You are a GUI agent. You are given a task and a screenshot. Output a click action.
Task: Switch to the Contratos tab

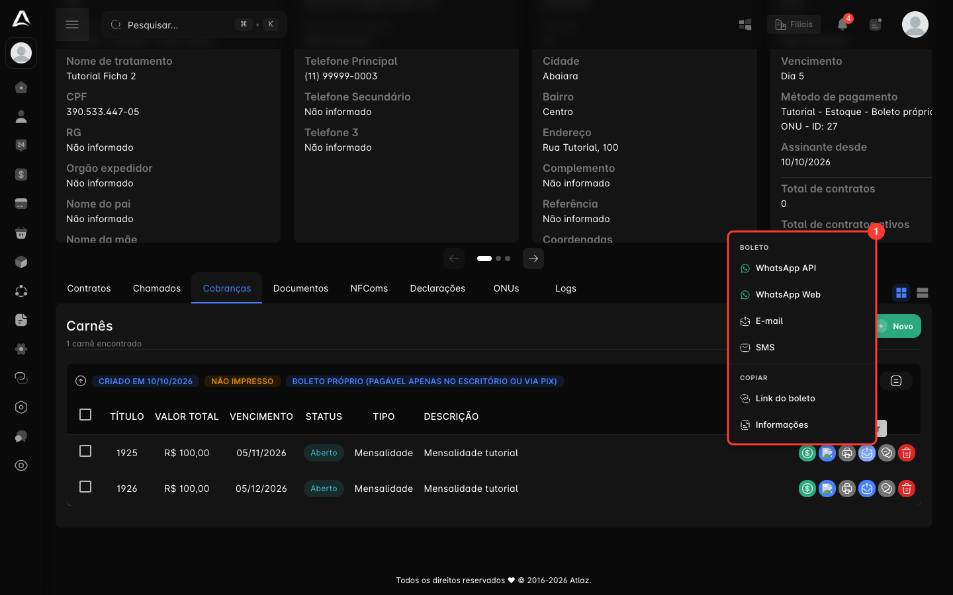coord(89,288)
